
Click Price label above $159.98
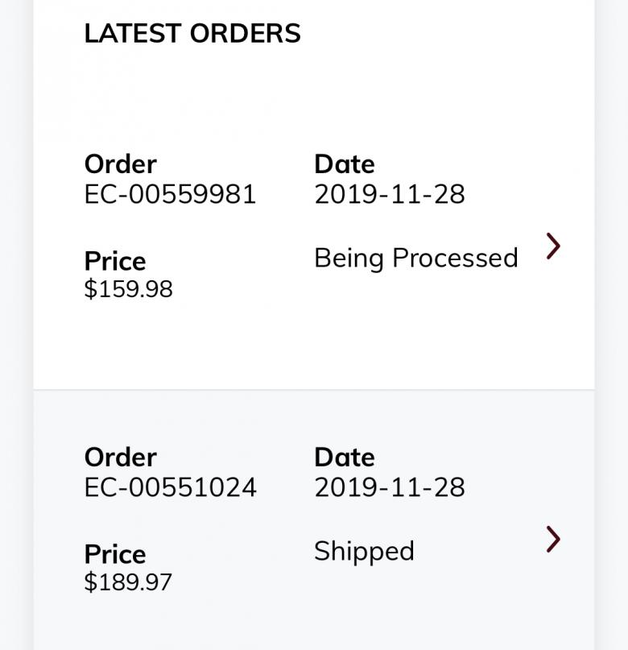point(115,261)
